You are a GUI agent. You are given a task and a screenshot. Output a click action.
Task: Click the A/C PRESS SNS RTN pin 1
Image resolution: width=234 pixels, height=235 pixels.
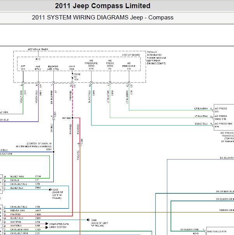point(211,124)
